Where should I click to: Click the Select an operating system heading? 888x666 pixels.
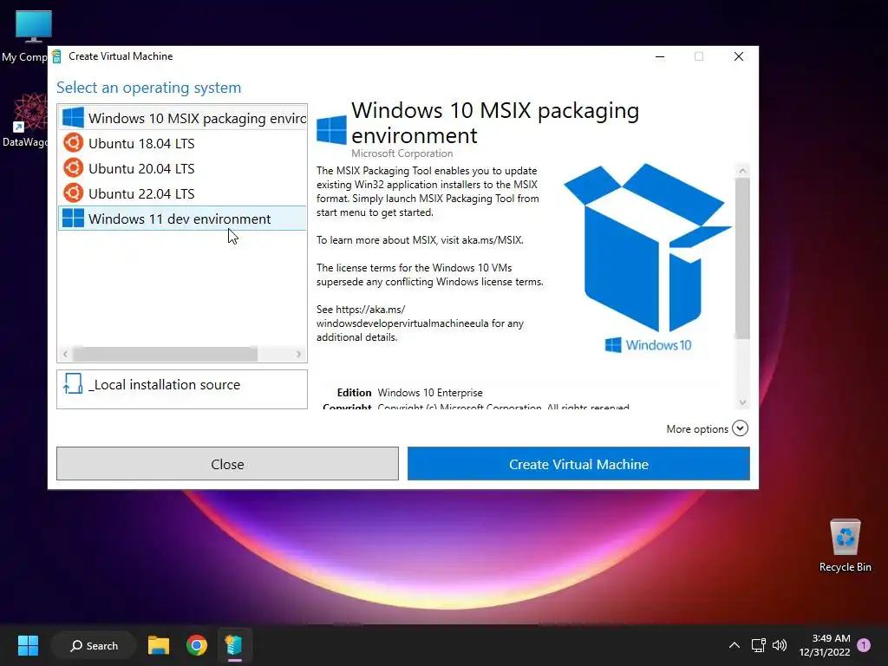pyautogui.click(x=148, y=88)
